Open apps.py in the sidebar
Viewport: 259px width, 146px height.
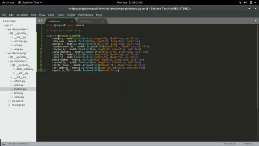coord(19,85)
